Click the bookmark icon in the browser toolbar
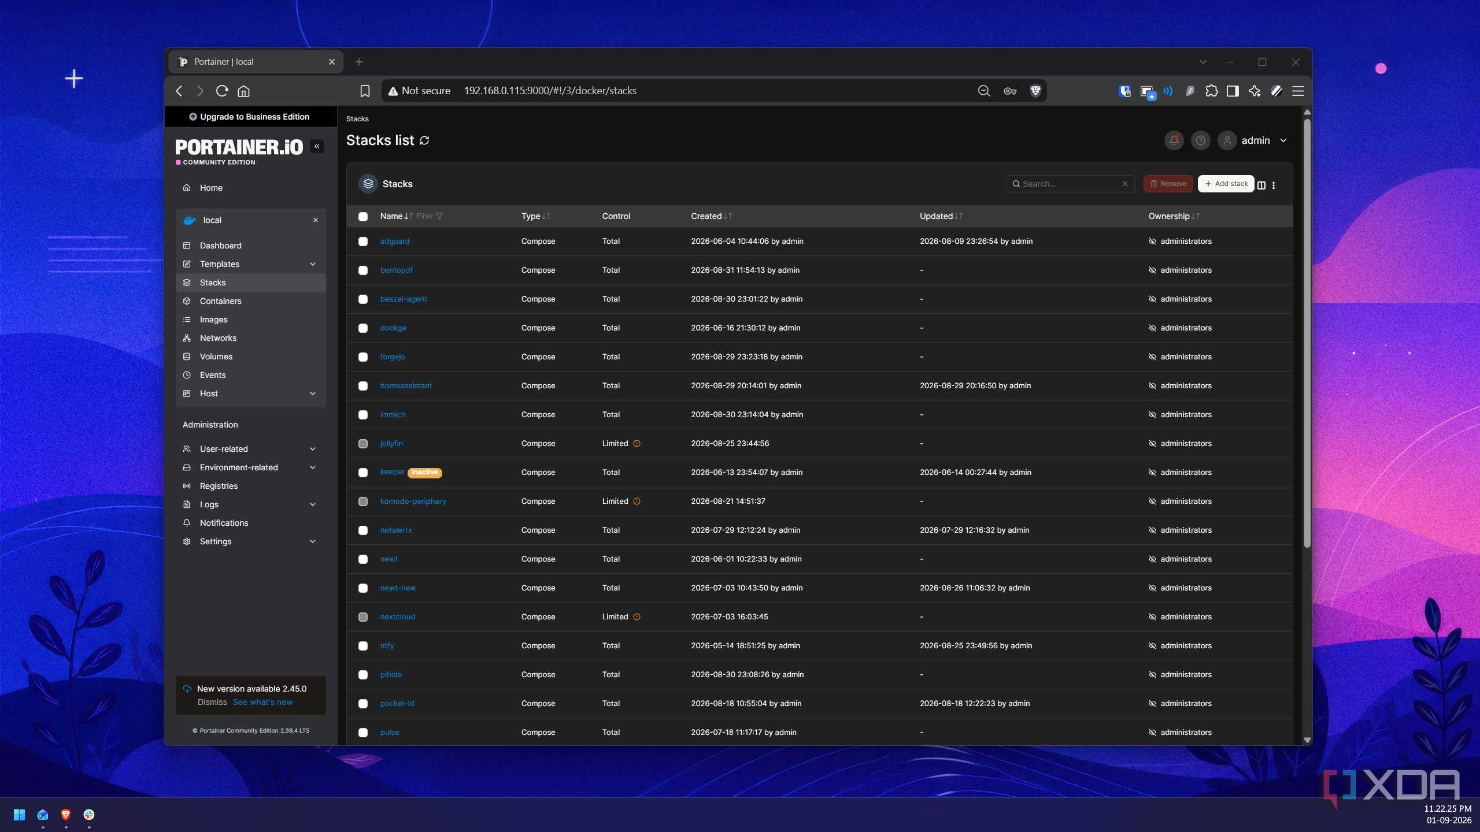 [365, 91]
